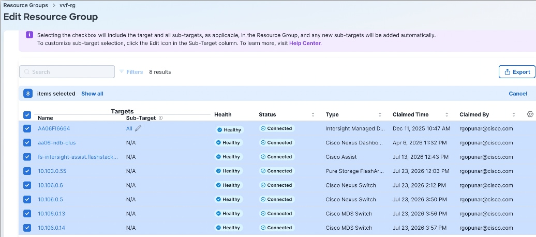This screenshot has height=237, width=536.
Task: Sort by the Claimed Time column arrows
Action: point(447,114)
